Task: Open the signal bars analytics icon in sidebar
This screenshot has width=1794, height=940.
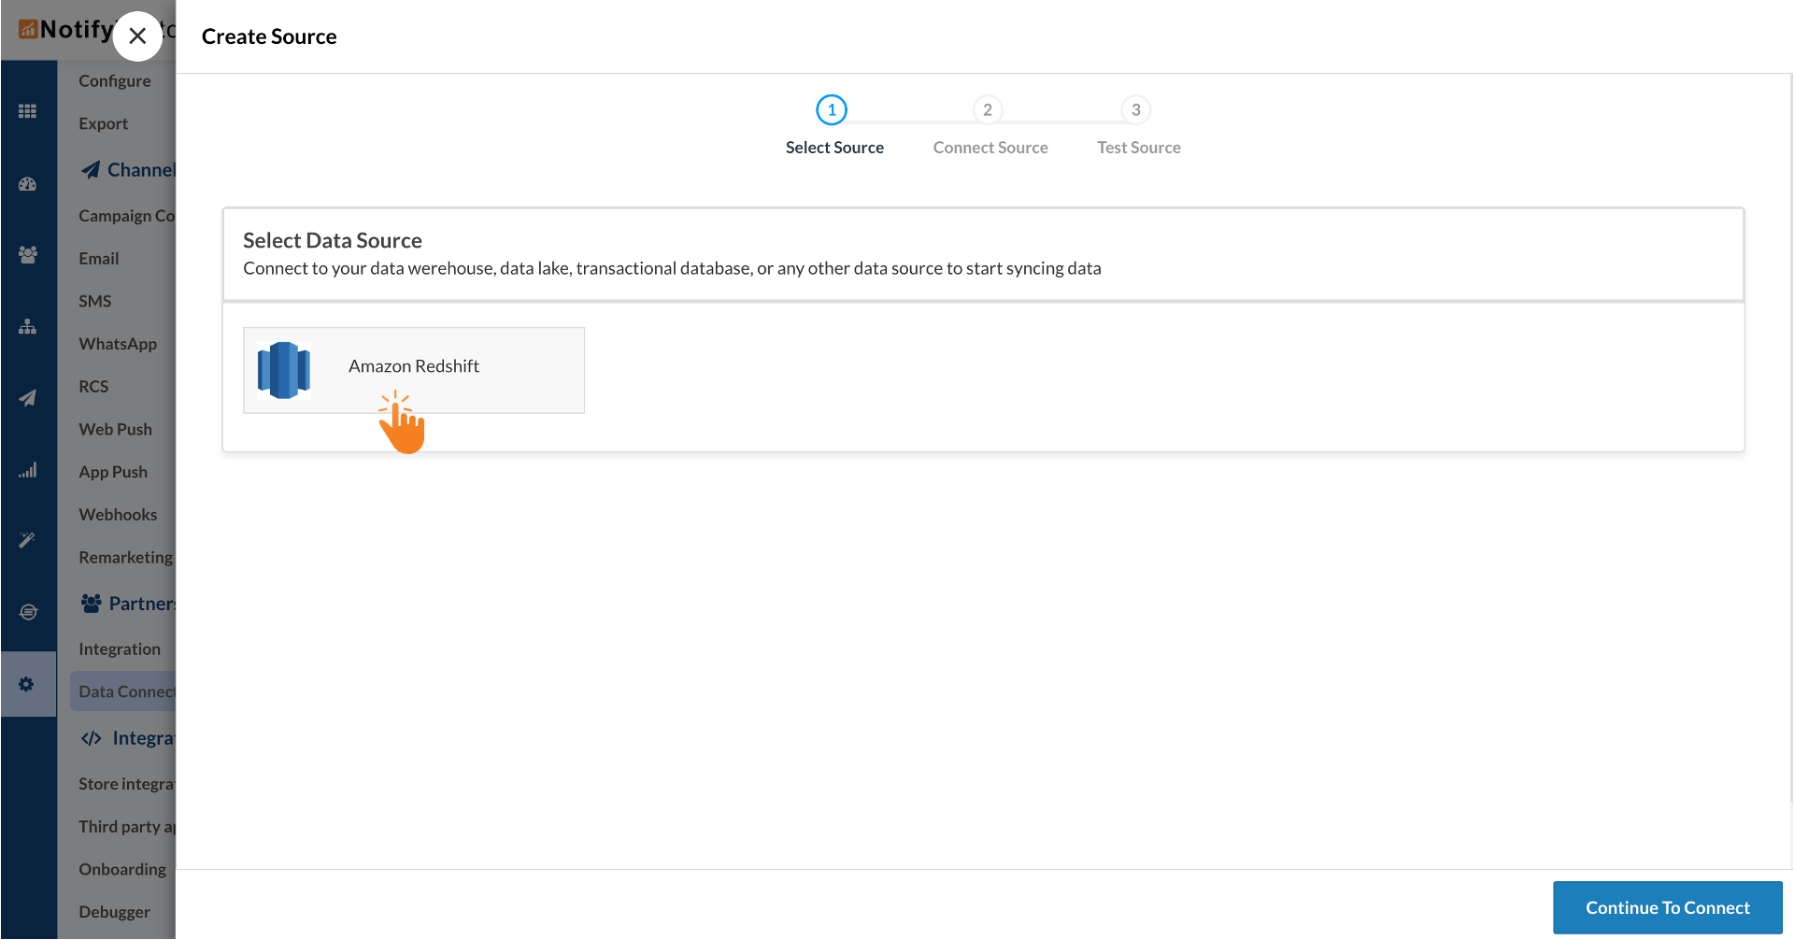Action: pos(28,470)
